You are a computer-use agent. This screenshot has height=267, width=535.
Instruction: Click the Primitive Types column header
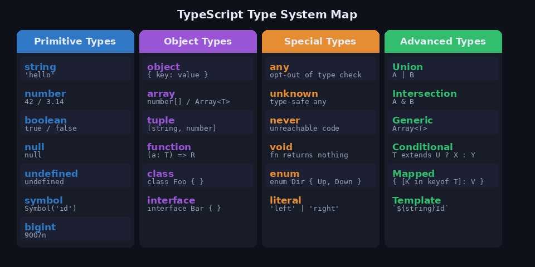pyautogui.click(x=75, y=42)
